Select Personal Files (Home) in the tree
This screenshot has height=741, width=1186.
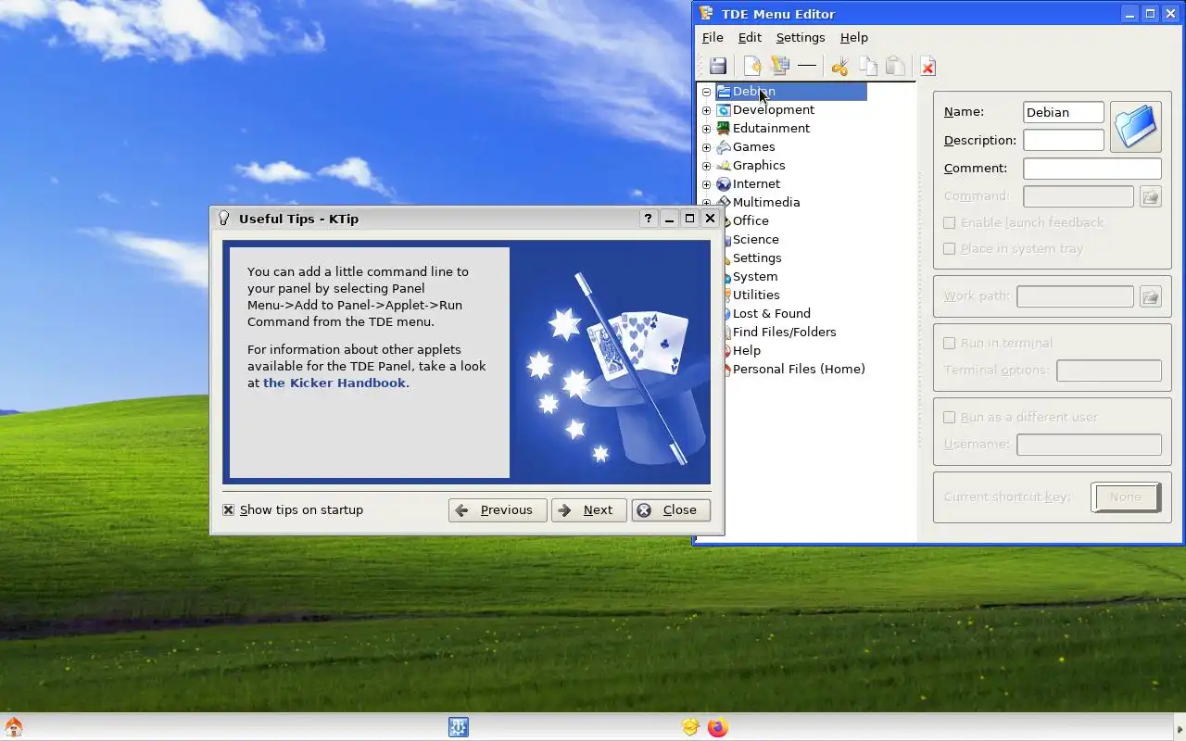[x=799, y=370]
